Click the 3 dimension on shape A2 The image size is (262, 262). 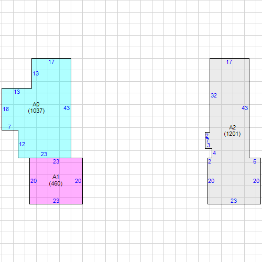click(209, 145)
